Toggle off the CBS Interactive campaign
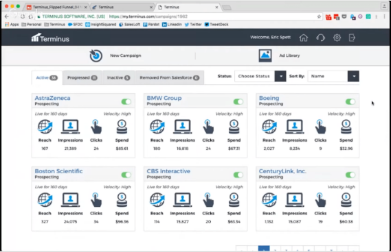The width and height of the screenshot is (391, 252). (238, 175)
